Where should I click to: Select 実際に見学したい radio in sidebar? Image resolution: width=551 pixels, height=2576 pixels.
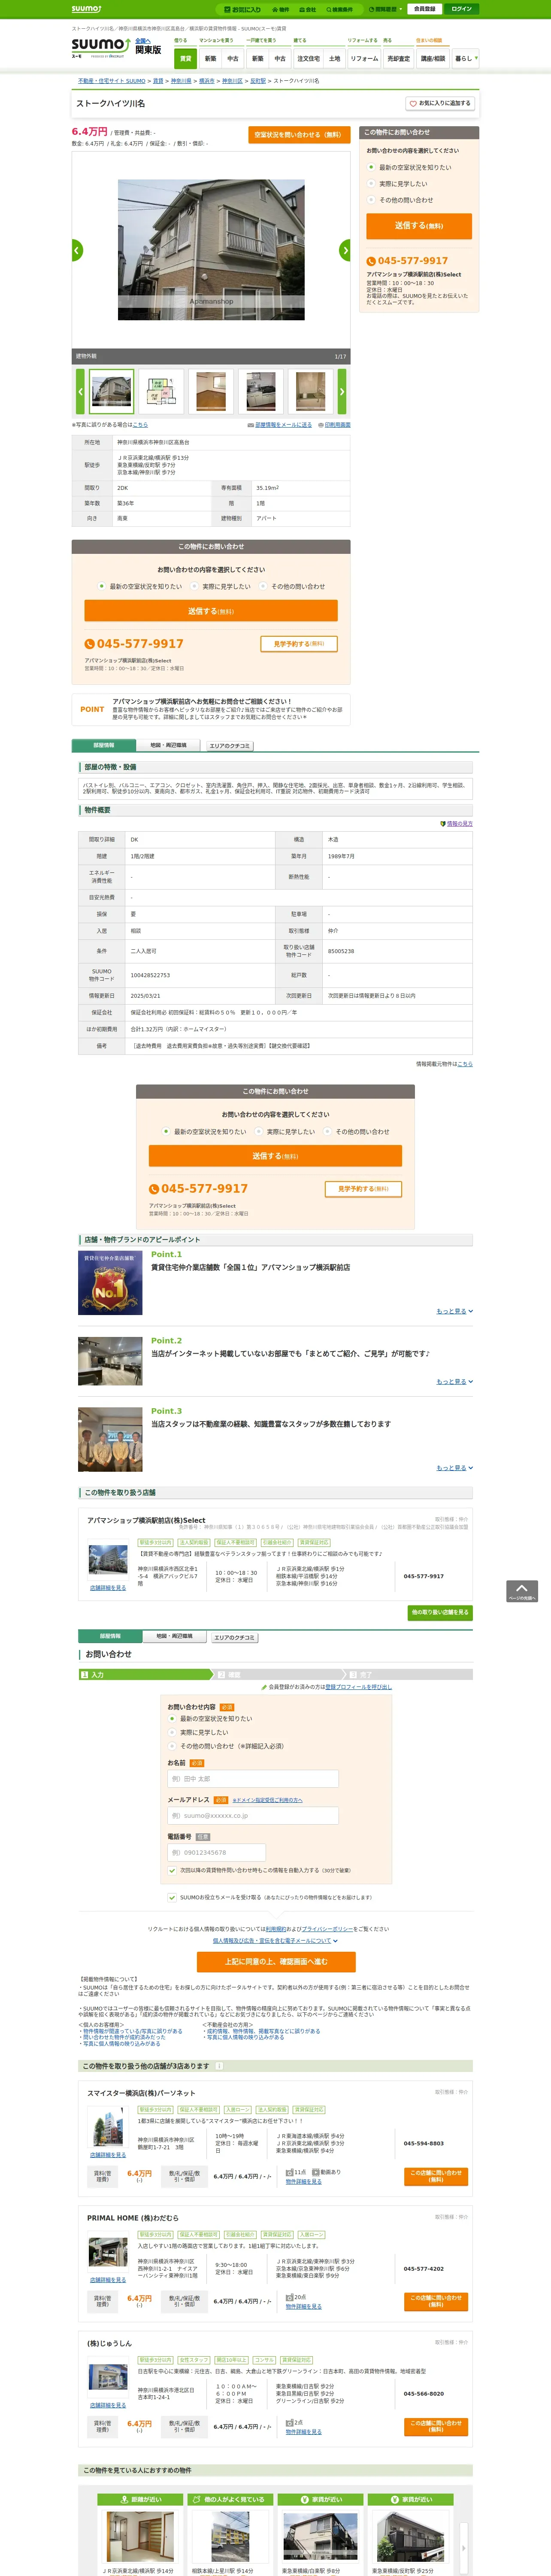click(371, 184)
